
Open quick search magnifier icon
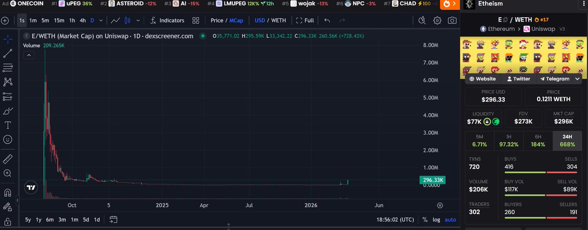(x=423, y=21)
